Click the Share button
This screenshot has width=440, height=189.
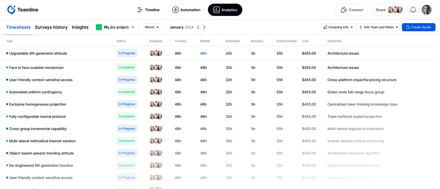click(380, 10)
